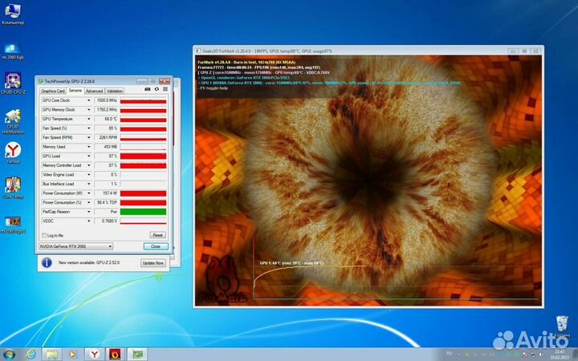
Task: Open the VDDC sensor dropdown
Action: 88,221
